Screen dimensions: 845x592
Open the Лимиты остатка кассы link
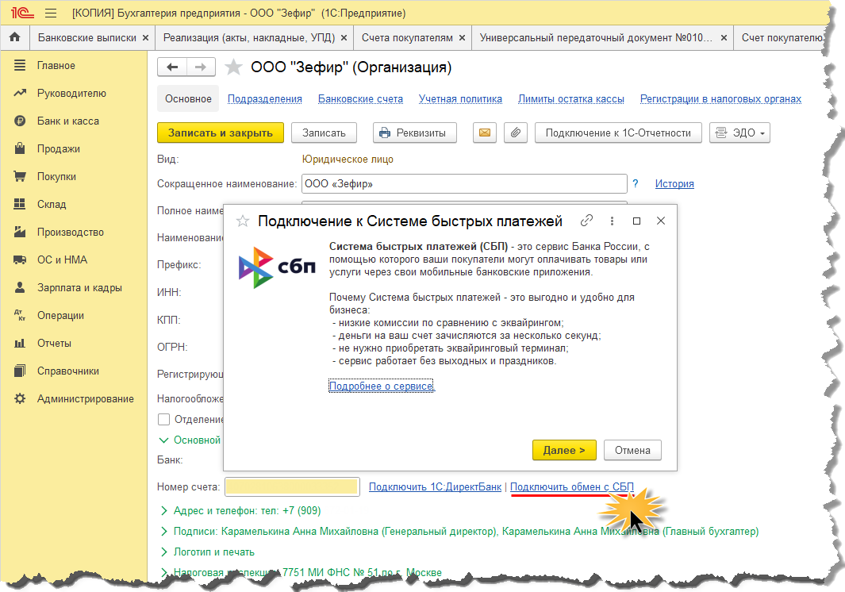570,98
